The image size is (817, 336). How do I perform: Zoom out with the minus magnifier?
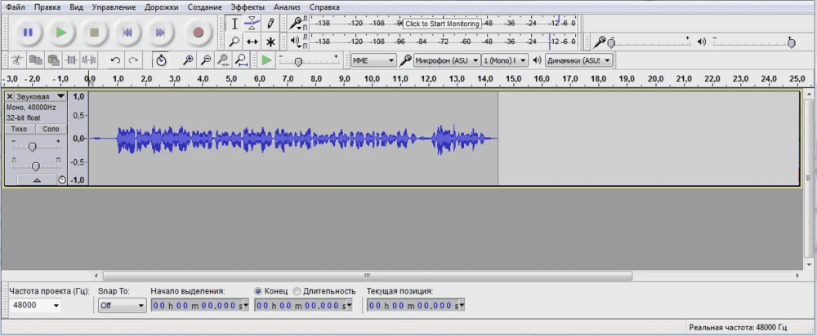tap(206, 60)
